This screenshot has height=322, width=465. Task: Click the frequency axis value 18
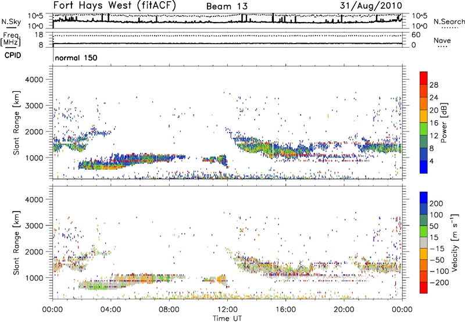[38, 35]
